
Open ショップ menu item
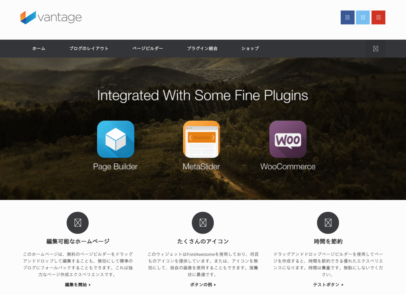[250, 49]
